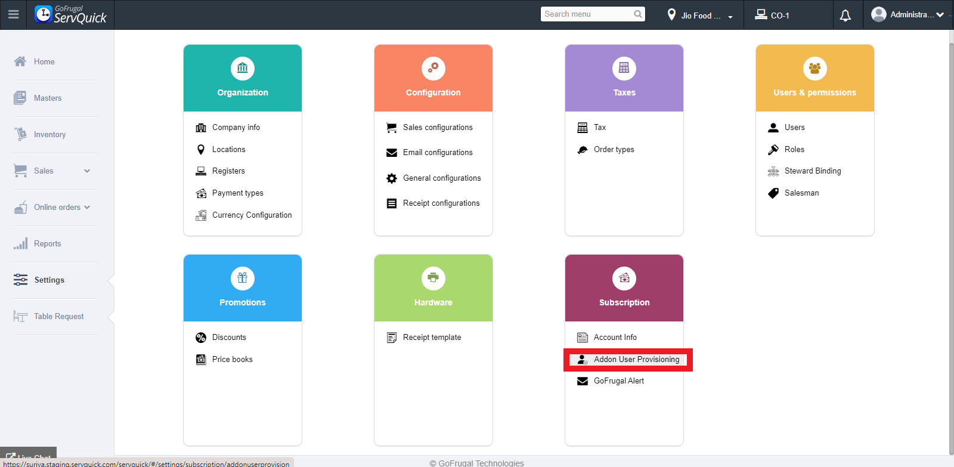
Task: Click the Users & permissions group icon
Action: [815, 69]
